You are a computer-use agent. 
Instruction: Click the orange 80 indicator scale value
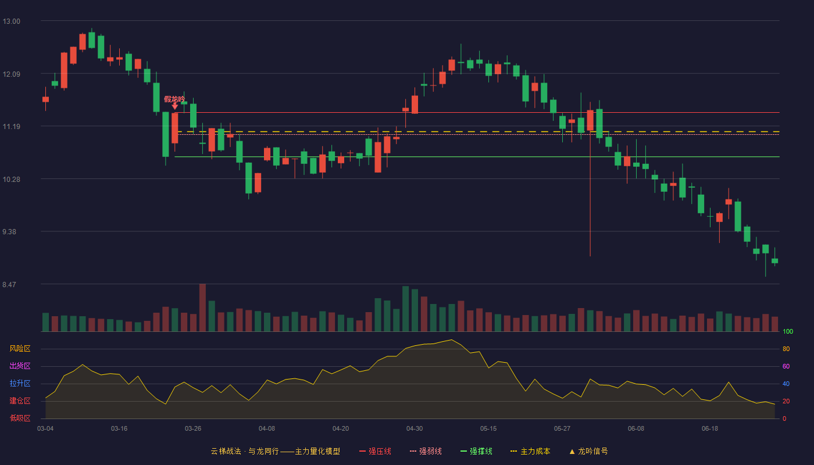(786, 349)
